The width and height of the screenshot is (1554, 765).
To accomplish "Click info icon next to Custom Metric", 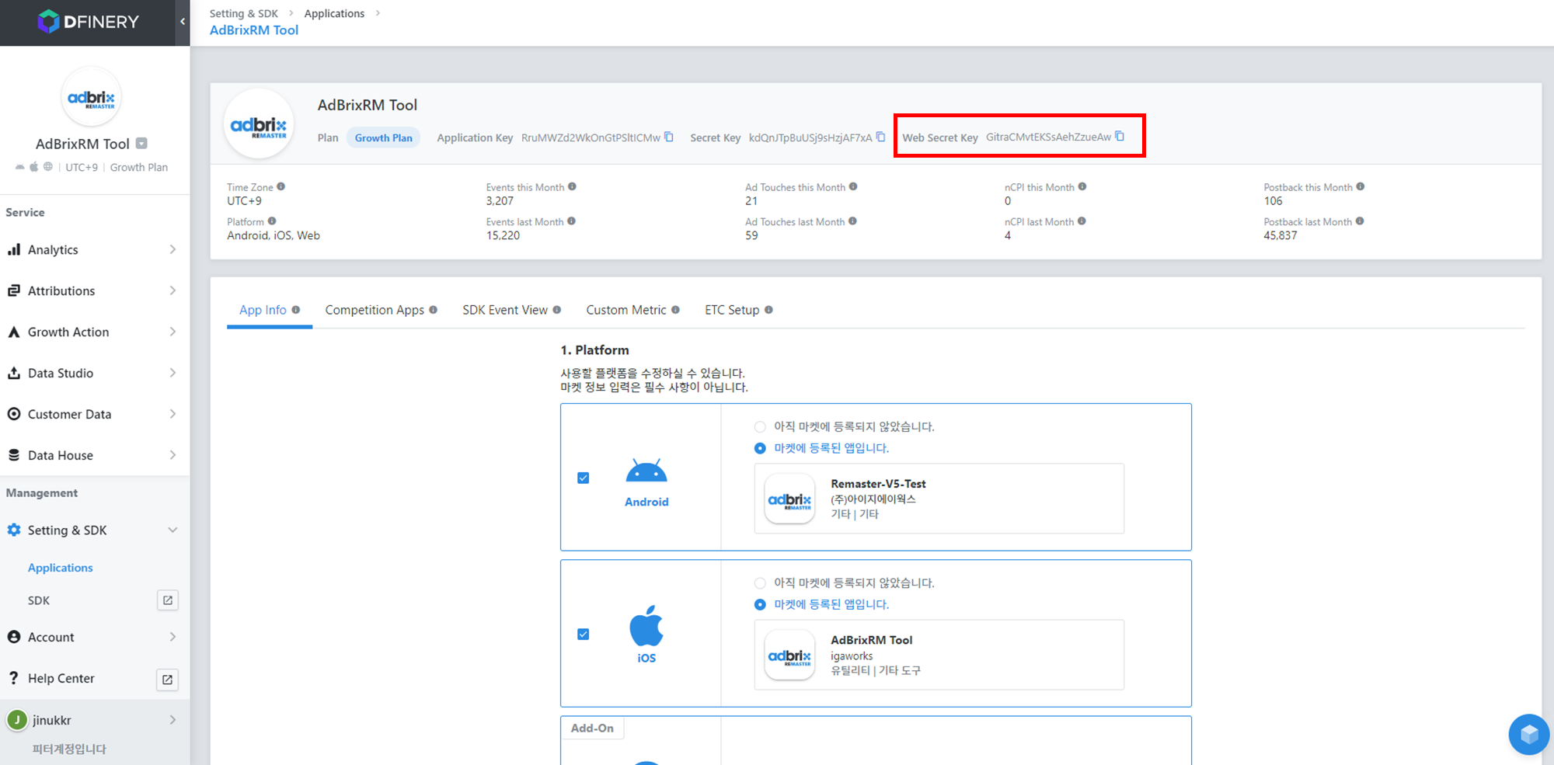I will point(676,310).
